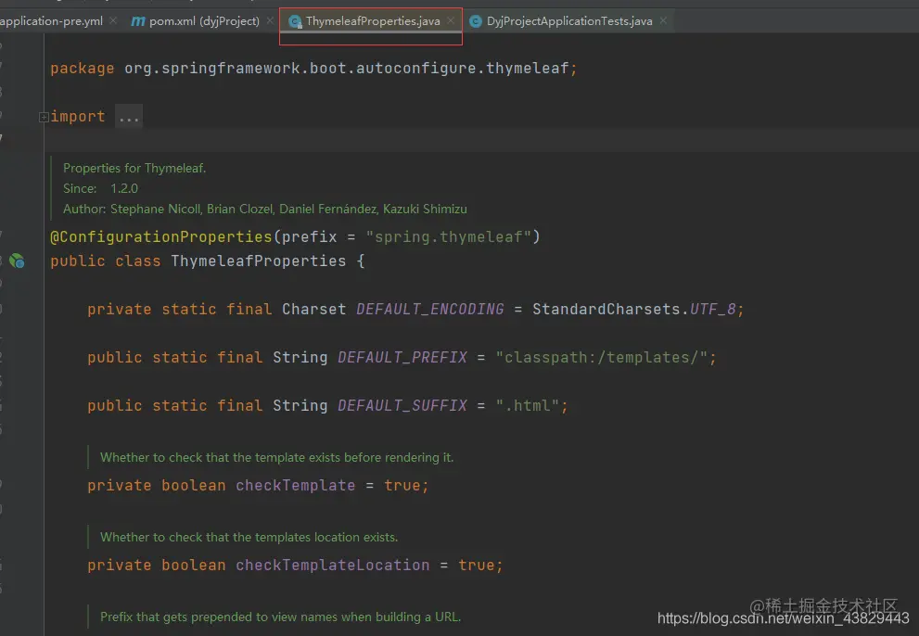
Task: Click the DEFAULT_SUFFIX constant
Action: (x=402, y=405)
